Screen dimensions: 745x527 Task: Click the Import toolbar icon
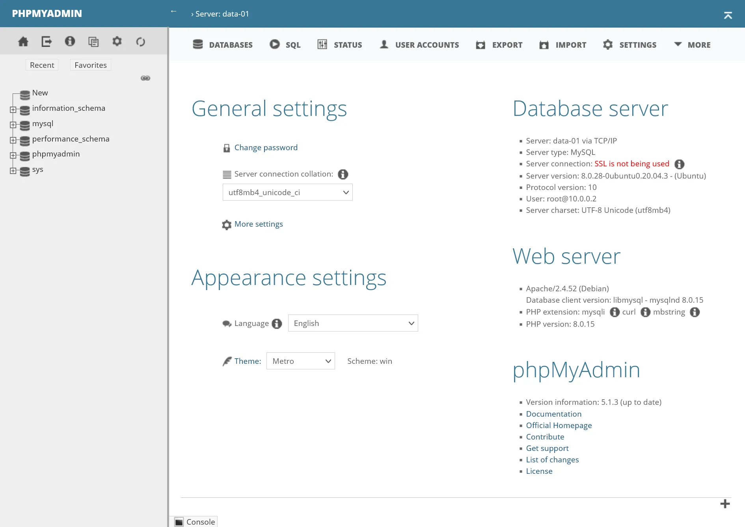(x=544, y=45)
